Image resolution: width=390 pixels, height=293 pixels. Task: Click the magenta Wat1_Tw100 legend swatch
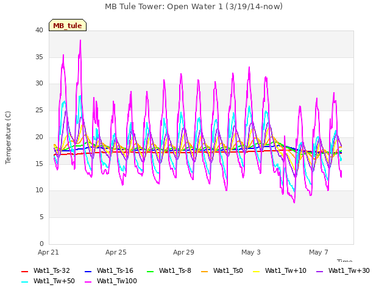click(x=88, y=282)
